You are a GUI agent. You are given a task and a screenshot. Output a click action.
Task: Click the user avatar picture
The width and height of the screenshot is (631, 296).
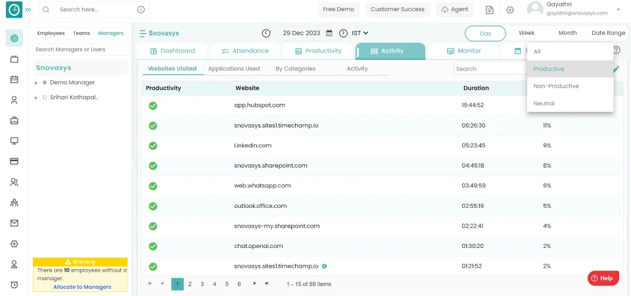535,9
